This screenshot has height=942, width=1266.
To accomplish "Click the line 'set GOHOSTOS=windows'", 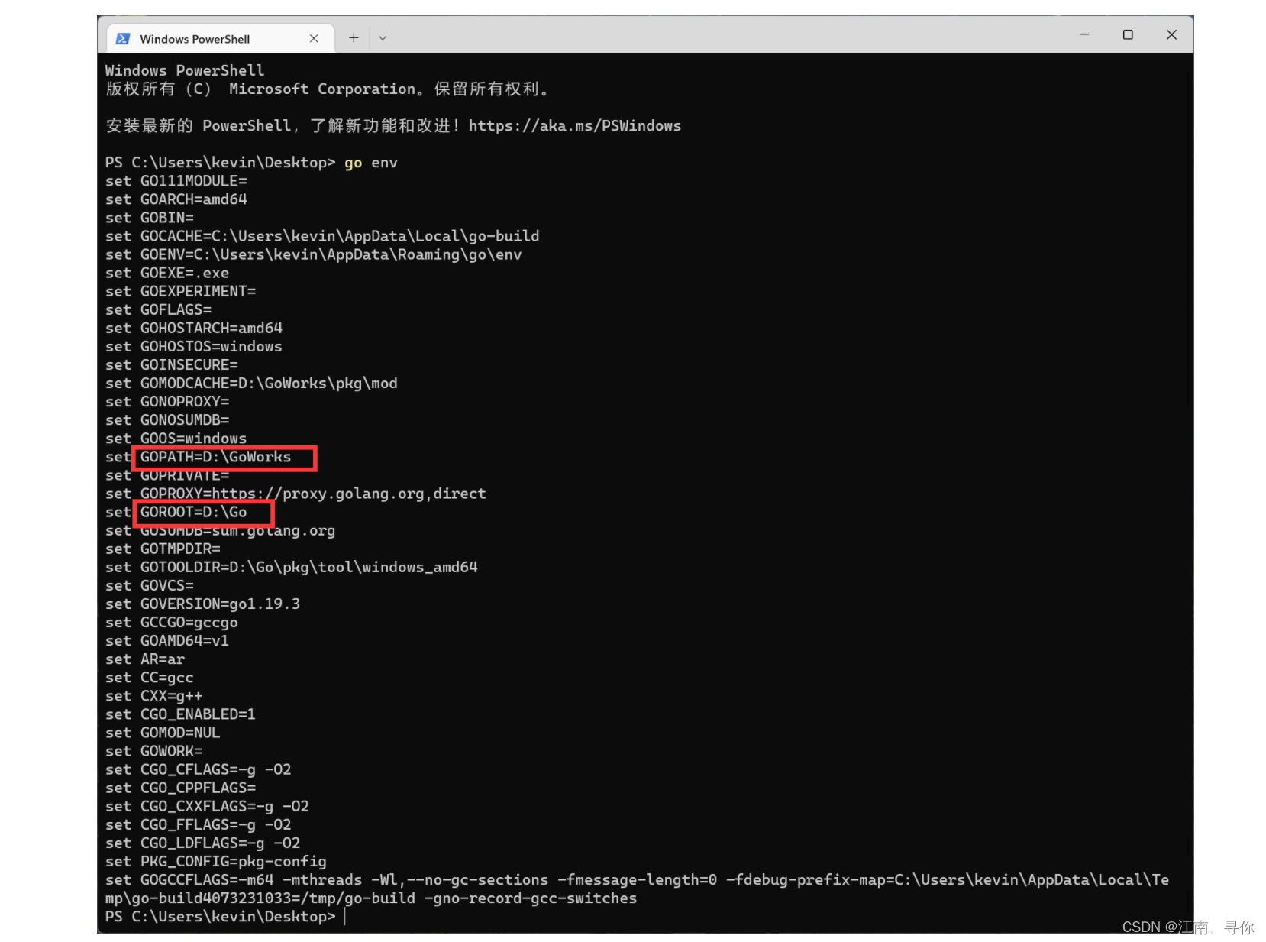I will pos(194,346).
